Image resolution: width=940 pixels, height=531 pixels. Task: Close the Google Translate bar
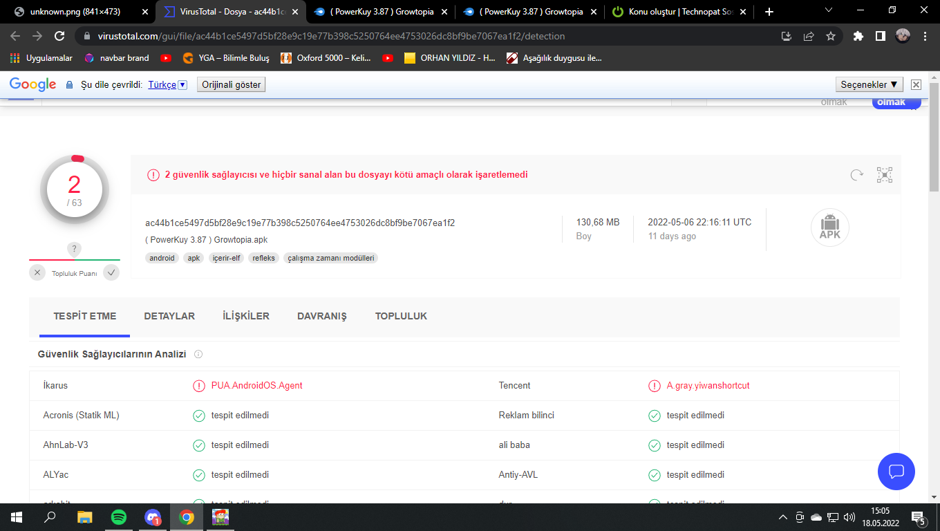click(x=916, y=84)
